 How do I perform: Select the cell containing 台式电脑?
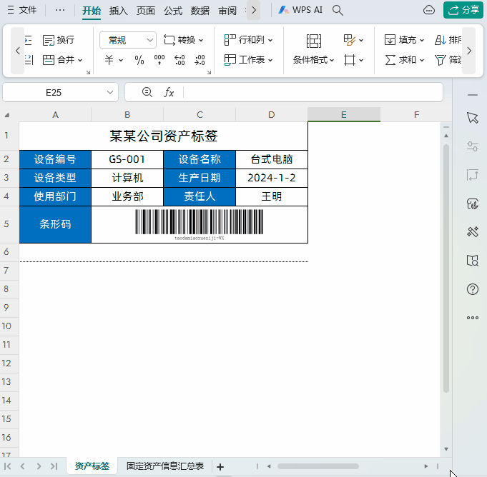(272, 159)
